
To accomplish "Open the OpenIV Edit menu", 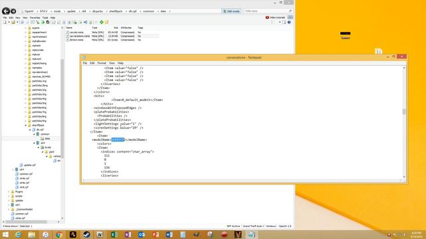I will coord(11,18).
